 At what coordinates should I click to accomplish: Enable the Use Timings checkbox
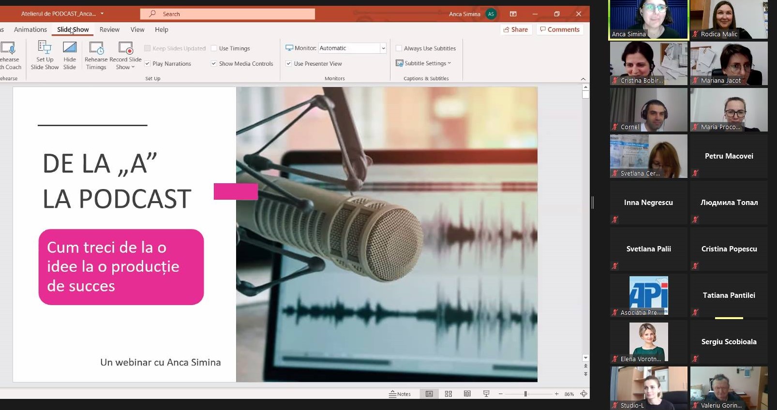pyautogui.click(x=214, y=48)
